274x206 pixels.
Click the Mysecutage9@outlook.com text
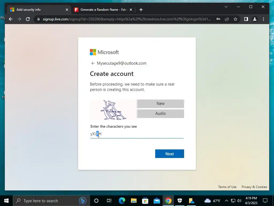tap(122, 63)
